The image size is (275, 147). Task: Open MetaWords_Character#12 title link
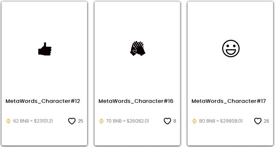43,101
